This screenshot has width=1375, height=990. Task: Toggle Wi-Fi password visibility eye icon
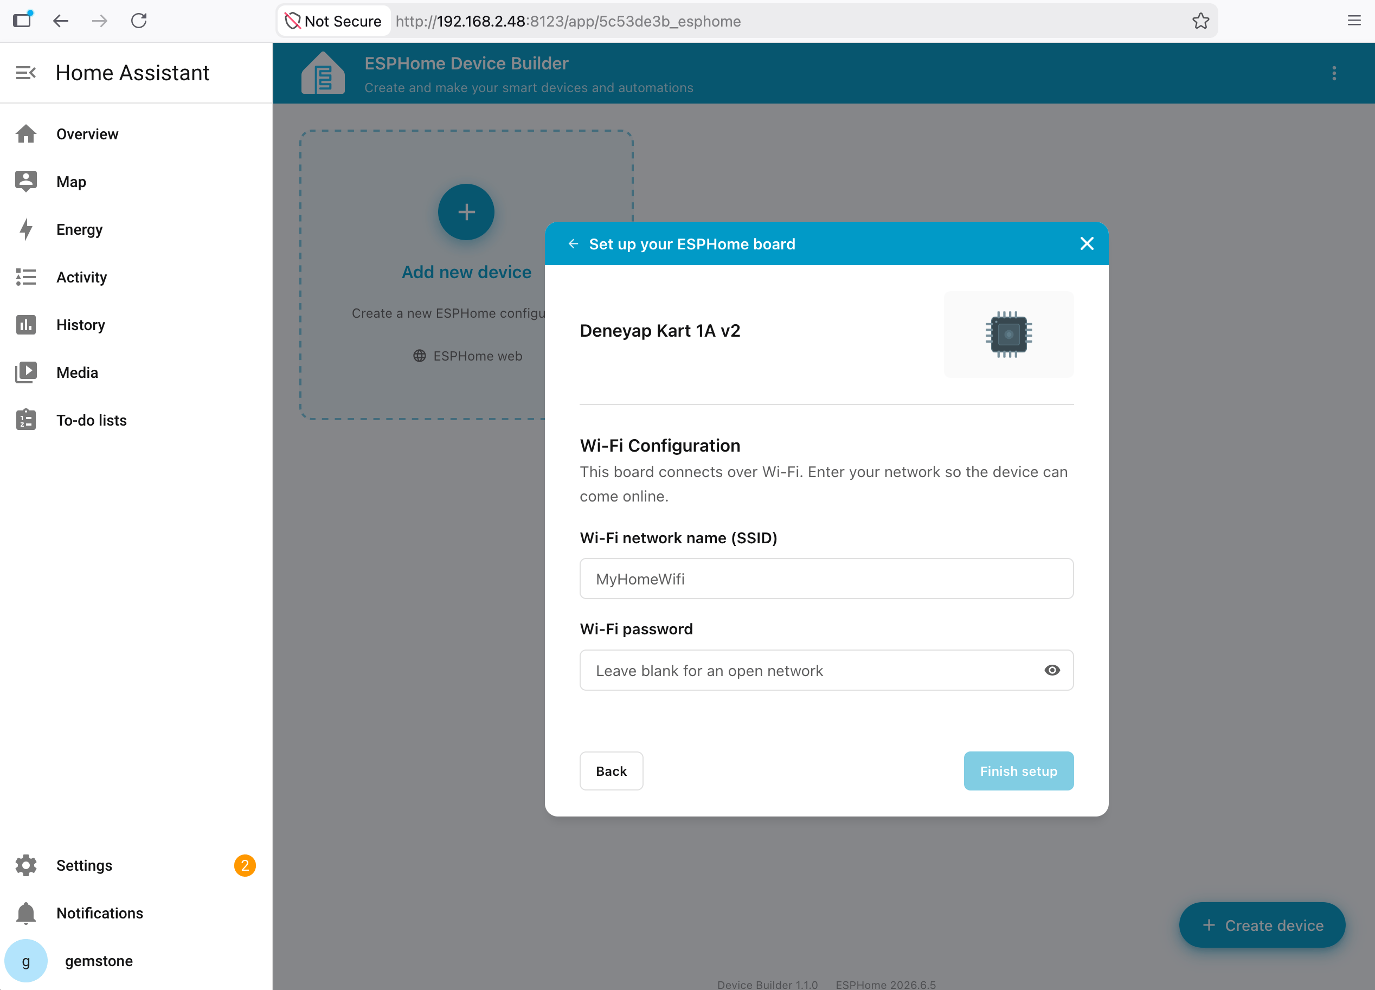click(1052, 670)
